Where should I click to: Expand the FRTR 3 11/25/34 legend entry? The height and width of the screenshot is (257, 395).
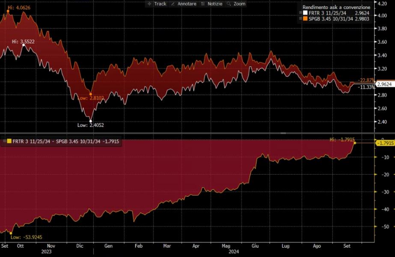click(300, 13)
